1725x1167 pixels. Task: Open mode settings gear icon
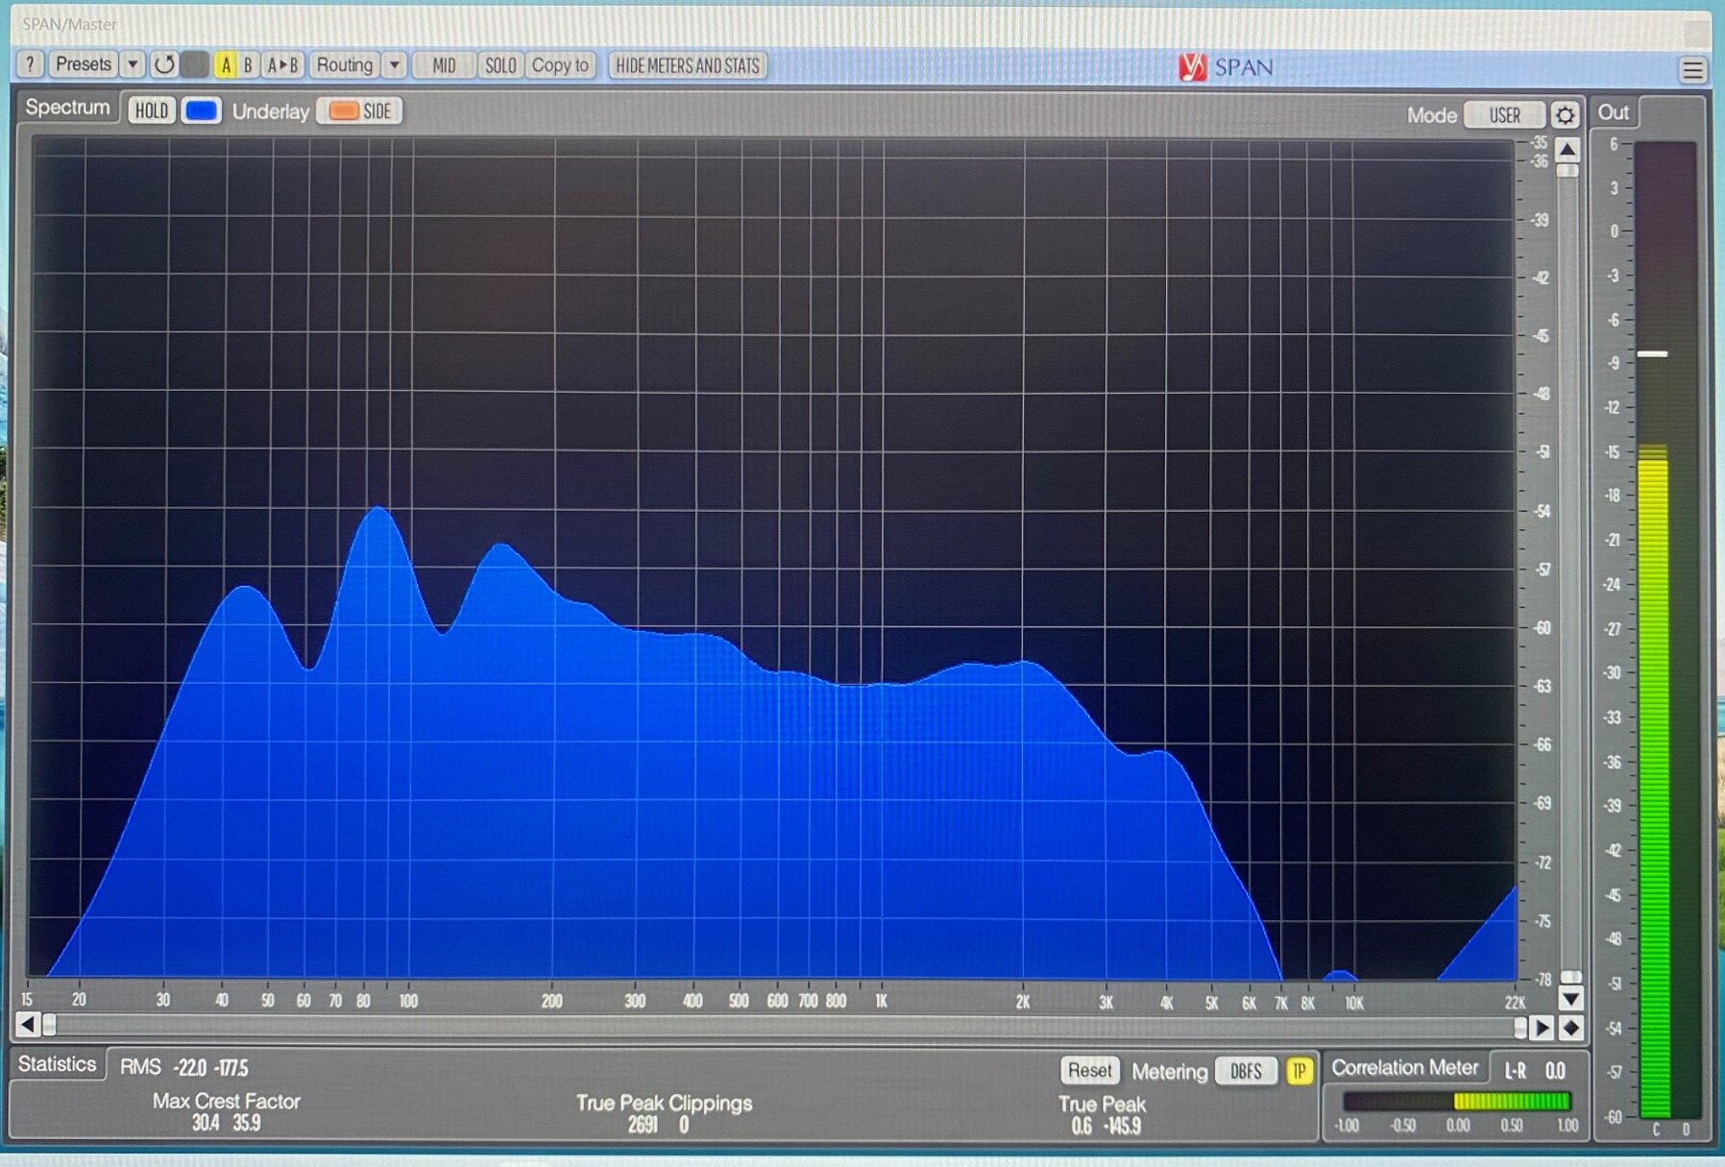(1565, 115)
